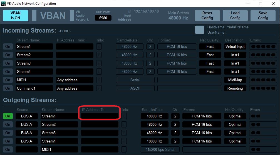The image size is (280, 155).
Task: Click the Any address field for Command1
Action: point(75,88)
